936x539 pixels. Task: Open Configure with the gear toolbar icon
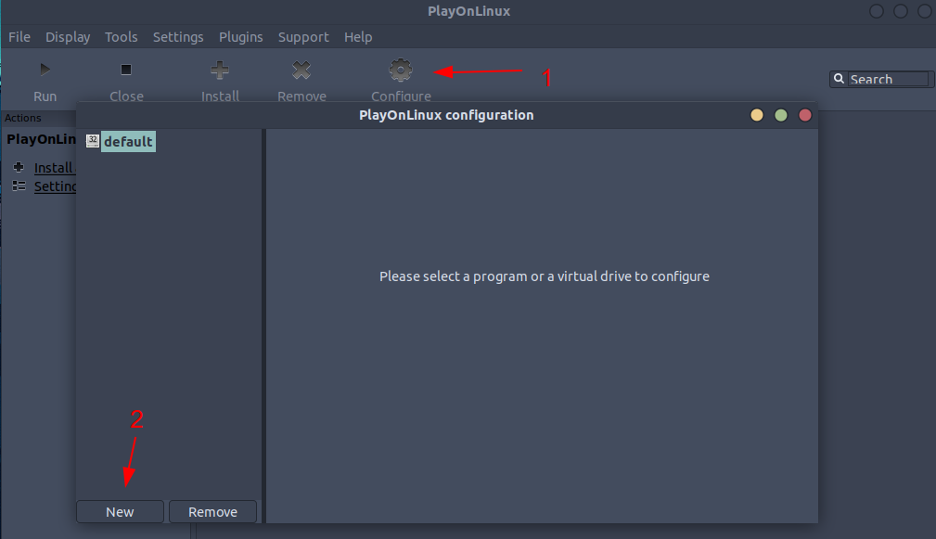[400, 69]
